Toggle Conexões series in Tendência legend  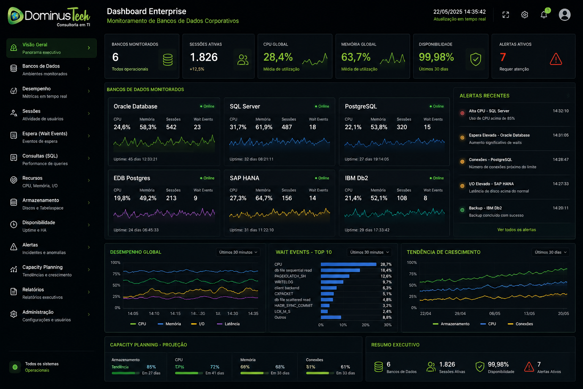tap(520, 324)
